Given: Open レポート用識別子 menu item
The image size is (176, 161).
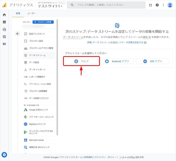Looking at the screenshot, I should [x=39, y=77].
